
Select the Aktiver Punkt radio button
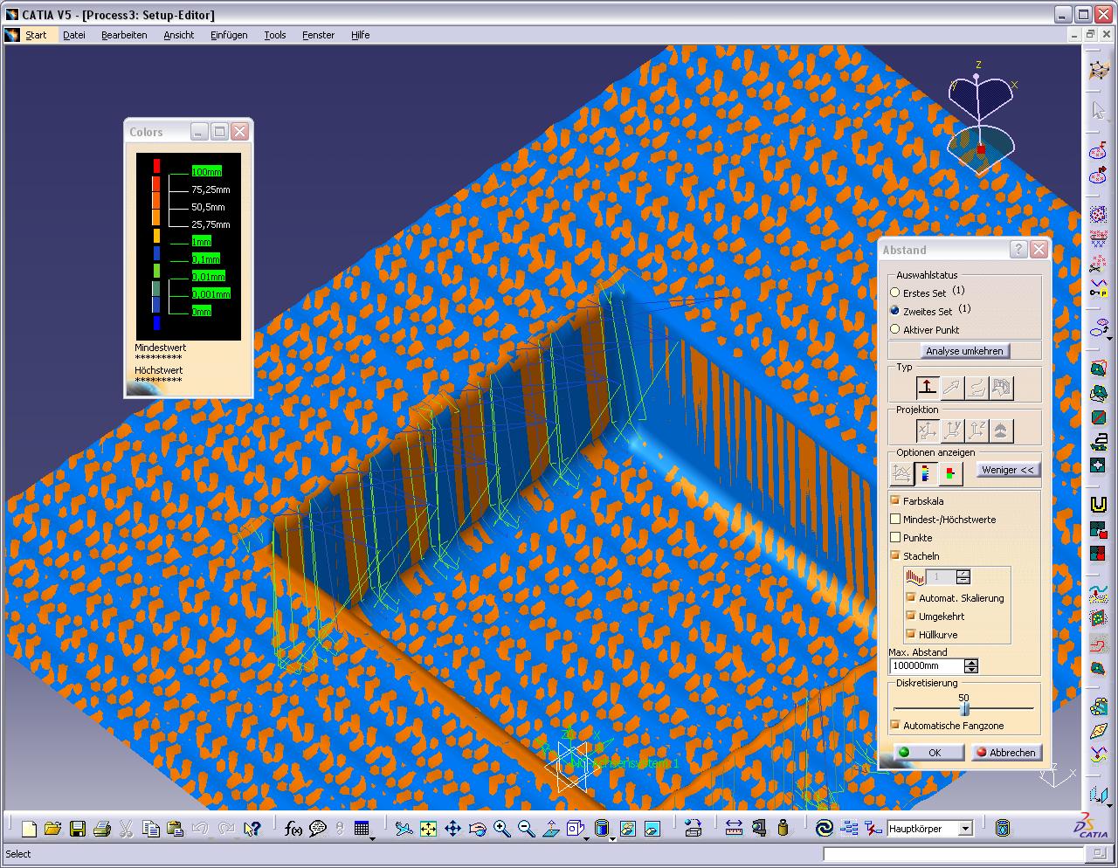894,329
